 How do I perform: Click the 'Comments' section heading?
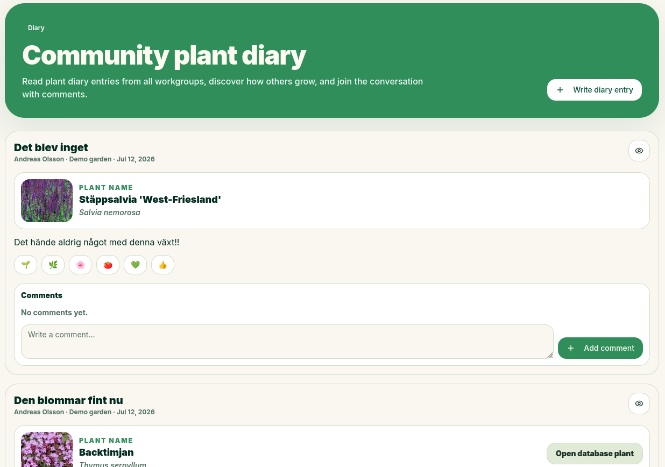pyautogui.click(x=41, y=295)
